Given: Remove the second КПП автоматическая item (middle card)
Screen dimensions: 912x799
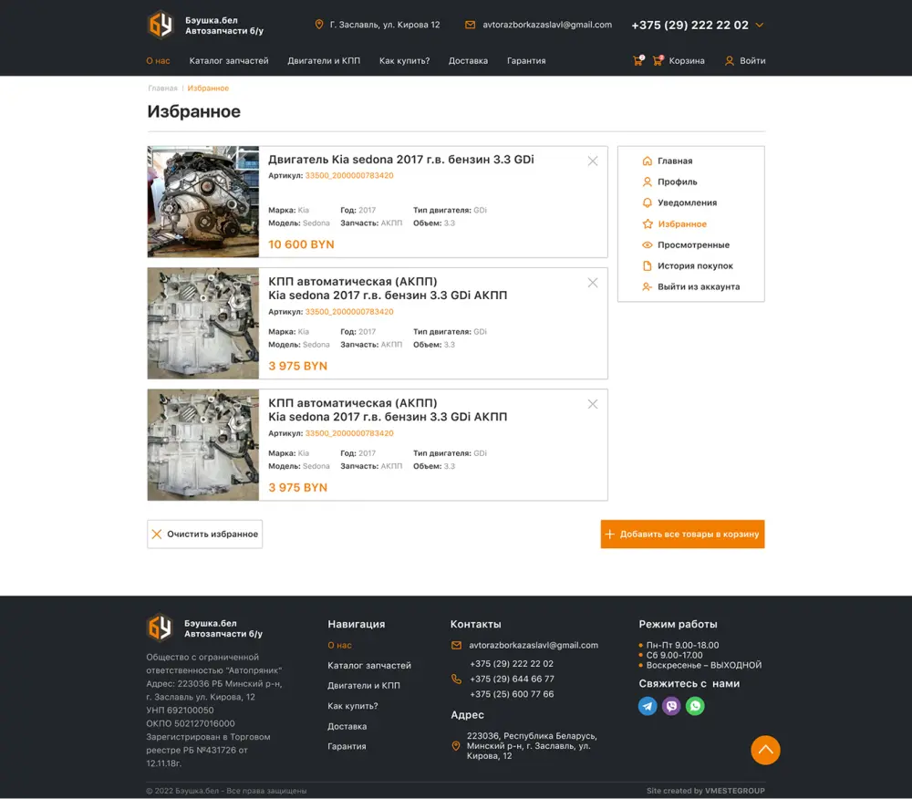Looking at the screenshot, I should click(593, 283).
